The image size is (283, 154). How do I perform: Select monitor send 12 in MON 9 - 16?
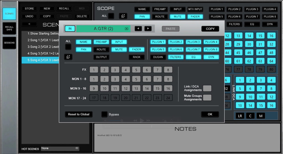(x=126, y=88)
